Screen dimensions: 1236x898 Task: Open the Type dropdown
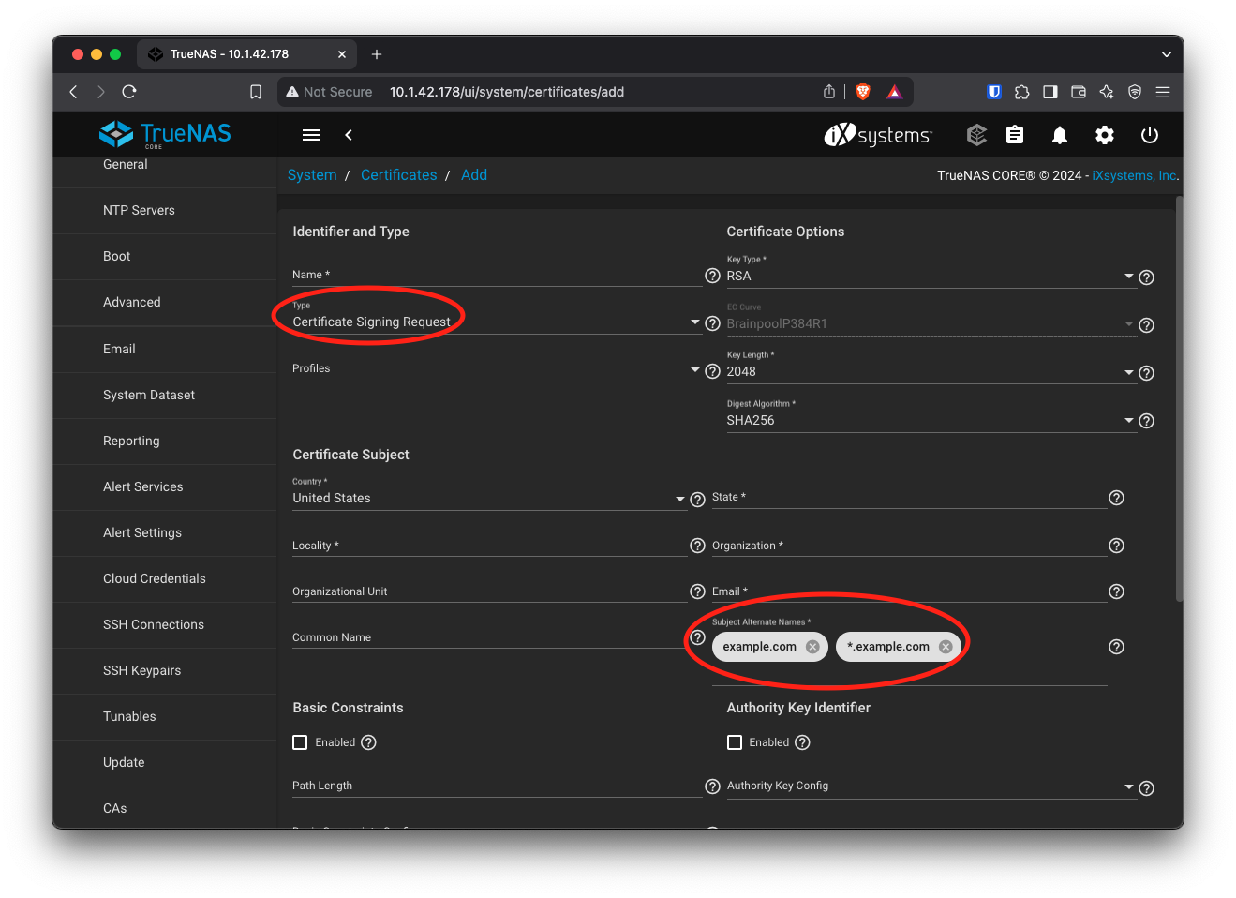497,322
